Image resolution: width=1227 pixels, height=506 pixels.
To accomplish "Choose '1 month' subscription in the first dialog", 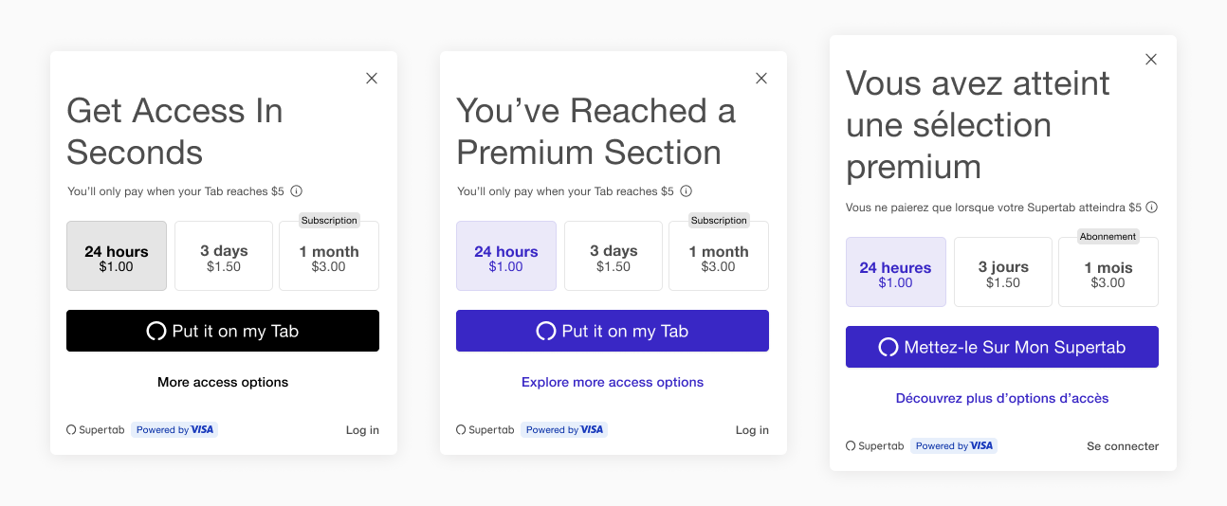I will click(329, 257).
